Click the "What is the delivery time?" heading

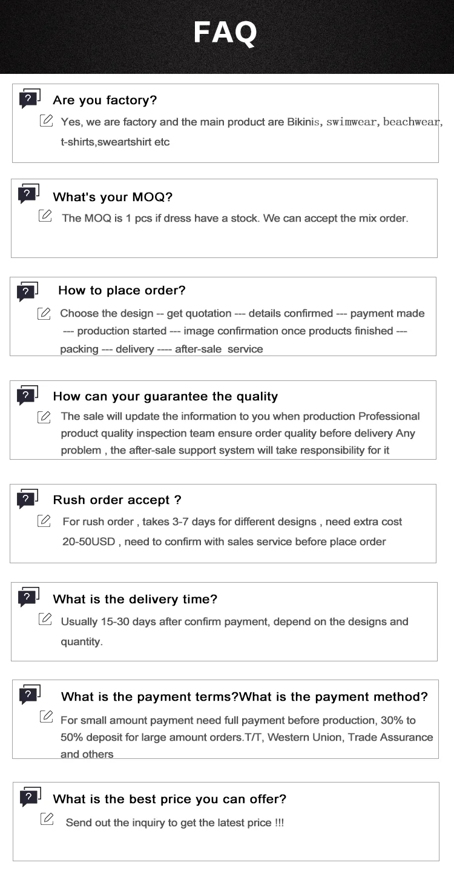pos(135,599)
